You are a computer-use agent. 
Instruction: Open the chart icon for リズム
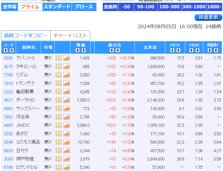(66, 75)
